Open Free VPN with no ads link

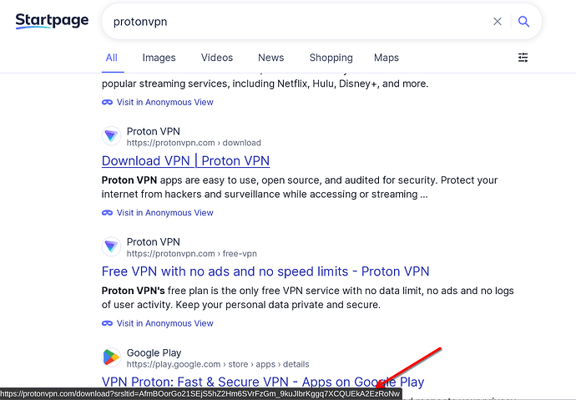pyautogui.click(x=265, y=271)
